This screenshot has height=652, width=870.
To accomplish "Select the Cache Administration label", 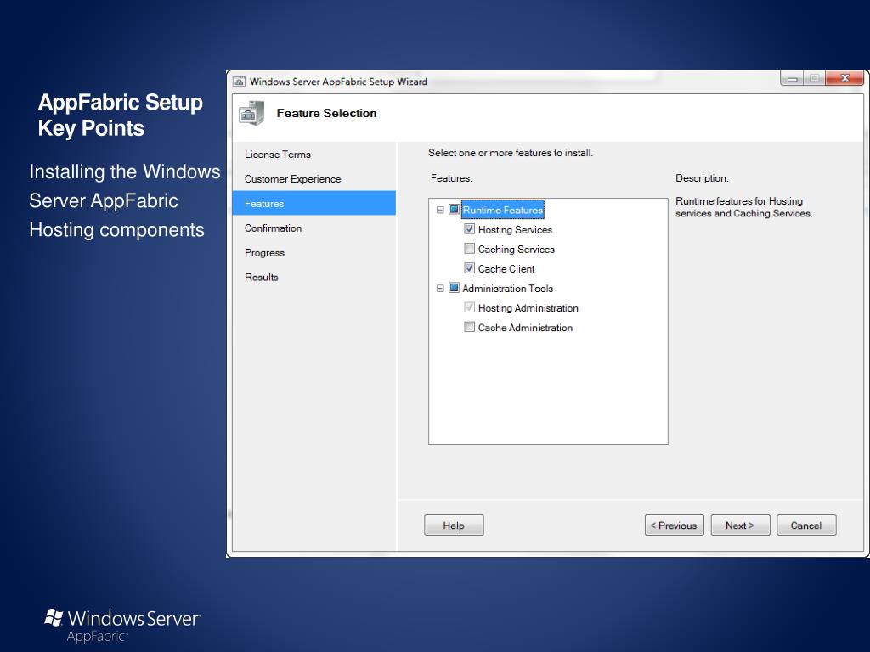I will click(525, 328).
